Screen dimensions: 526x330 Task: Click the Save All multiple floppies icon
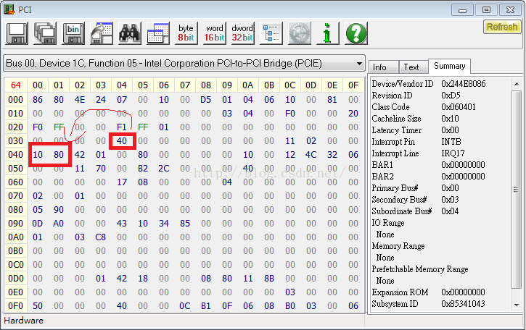click(x=45, y=33)
